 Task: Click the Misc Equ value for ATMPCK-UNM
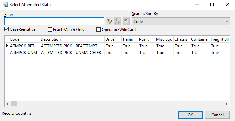(164, 53)
